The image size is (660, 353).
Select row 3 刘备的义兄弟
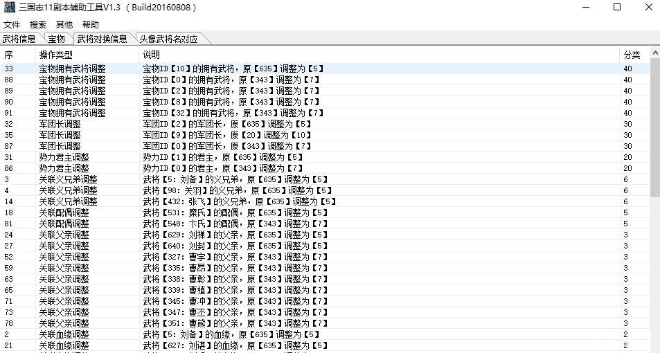click(325, 179)
